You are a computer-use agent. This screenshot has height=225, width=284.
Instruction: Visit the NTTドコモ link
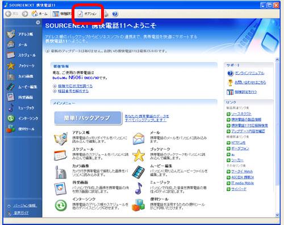click(x=239, y=143)
